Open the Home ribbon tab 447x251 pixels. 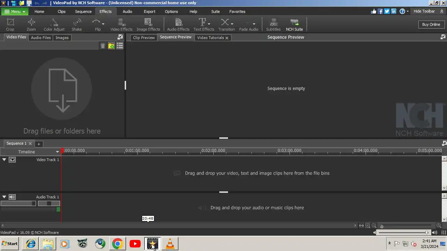point(39,12)
